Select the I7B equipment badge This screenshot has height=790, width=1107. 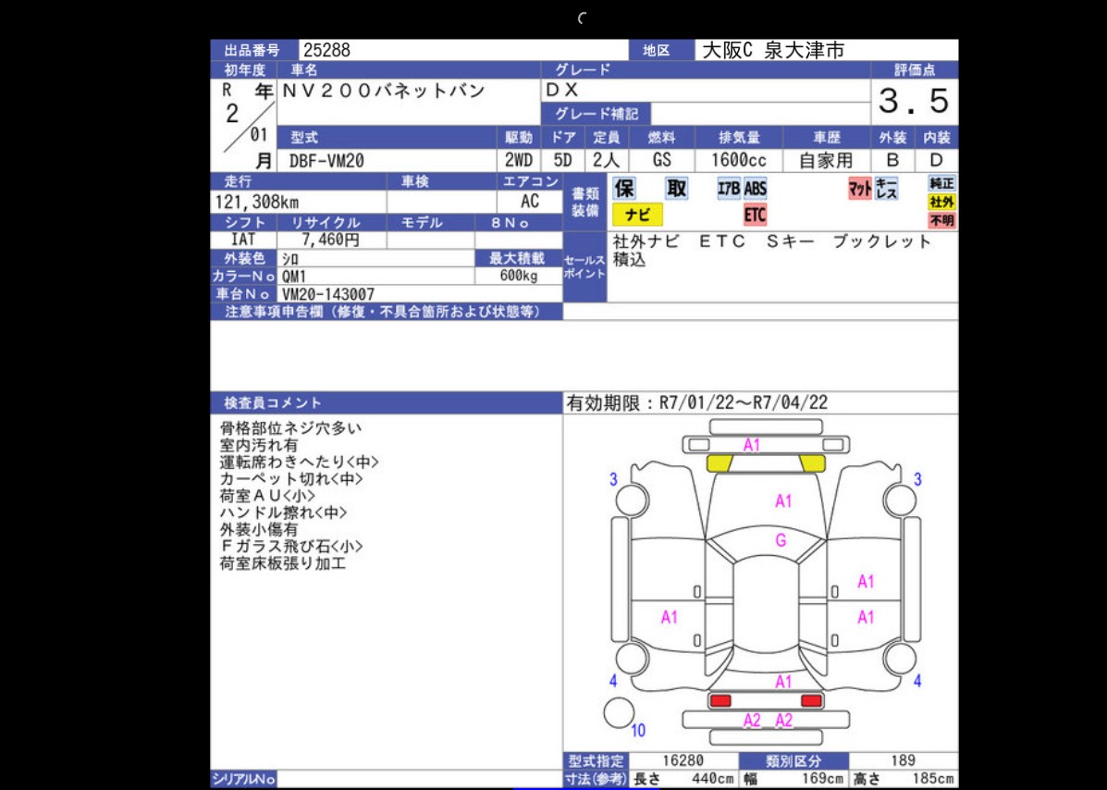729,189
